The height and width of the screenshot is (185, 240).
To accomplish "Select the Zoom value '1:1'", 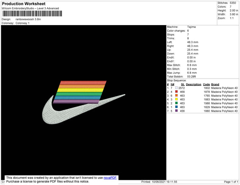I will [x=232, y=18].
